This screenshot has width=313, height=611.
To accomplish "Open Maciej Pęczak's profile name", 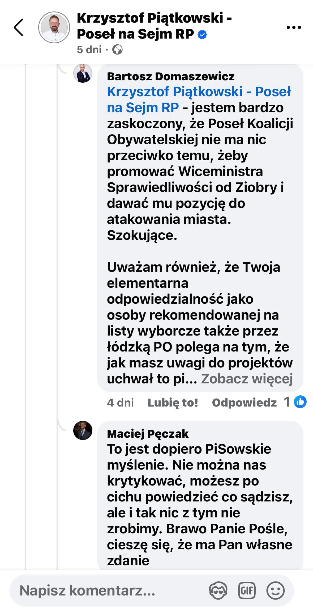I will (148, 434).
